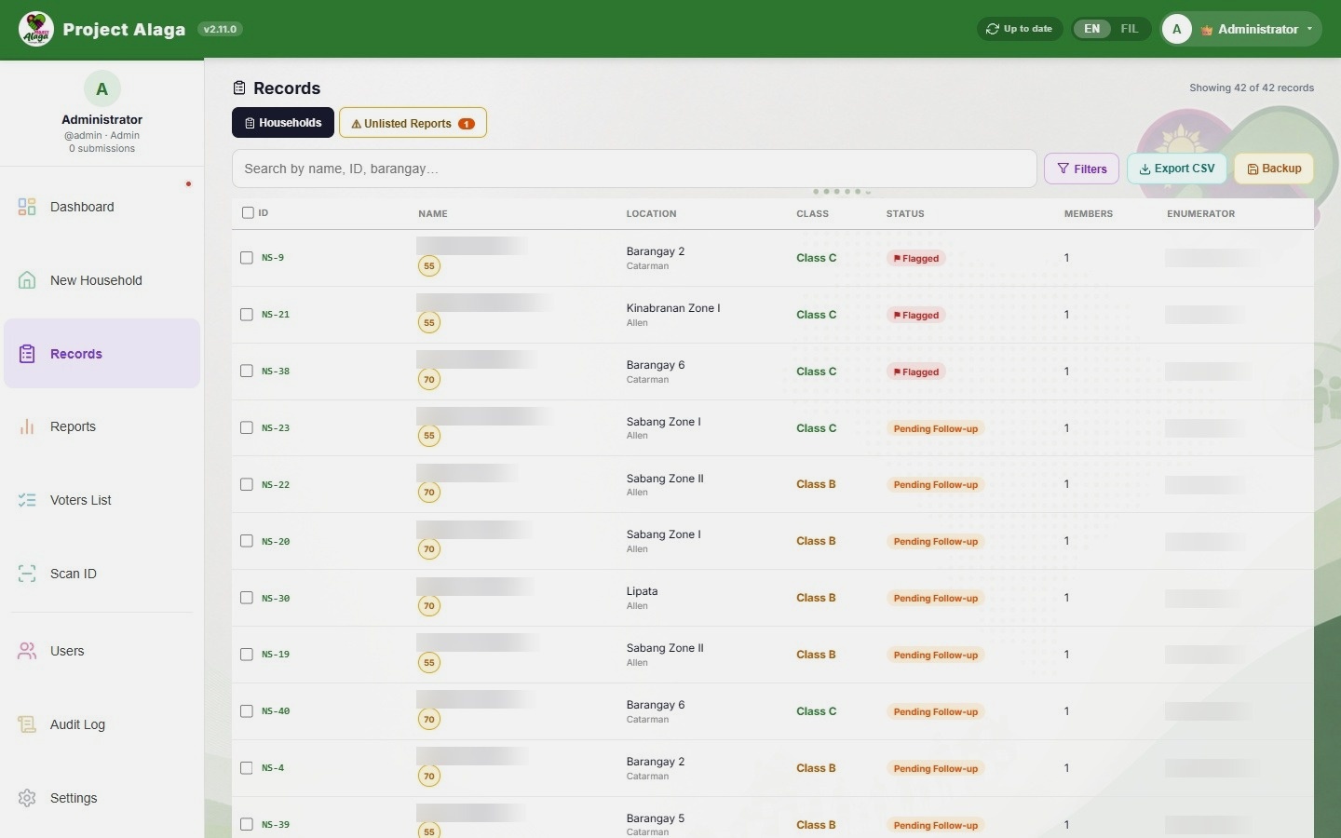Click the age 70 badge in NS-30 row
This screenshot has height=838, width=1341.
(x=428, y=606)
